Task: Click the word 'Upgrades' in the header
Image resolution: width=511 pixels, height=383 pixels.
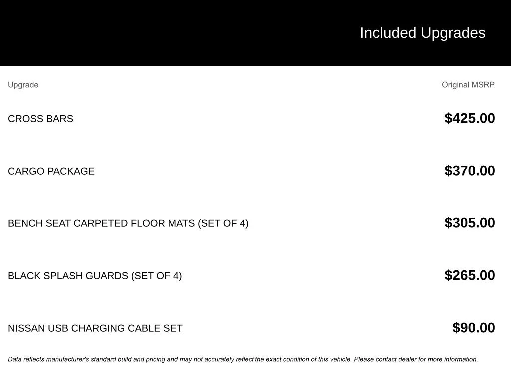Action: pos(453,33)
